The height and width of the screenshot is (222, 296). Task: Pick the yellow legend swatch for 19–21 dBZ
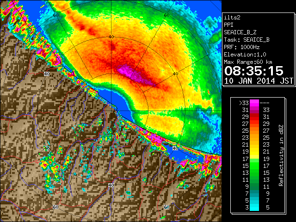click(254, 152)
